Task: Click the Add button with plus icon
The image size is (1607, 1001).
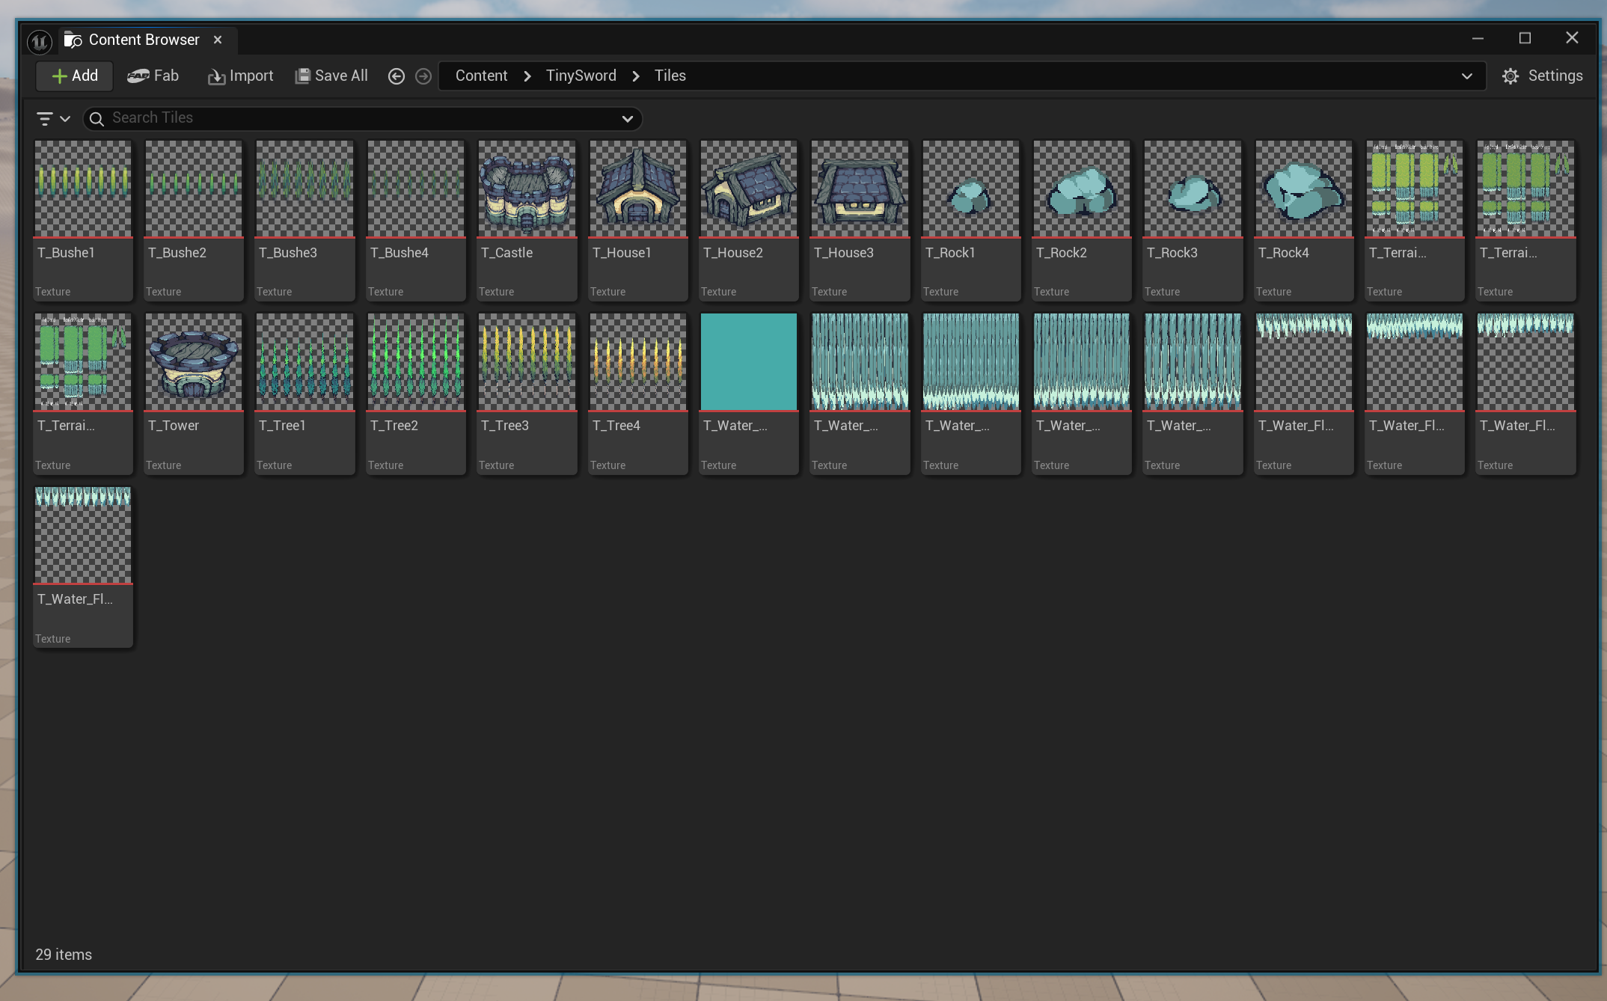Action: click(x=75, y=76)
